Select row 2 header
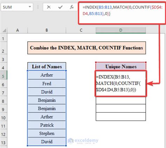 pyautogui.click(x=4, y=48)
